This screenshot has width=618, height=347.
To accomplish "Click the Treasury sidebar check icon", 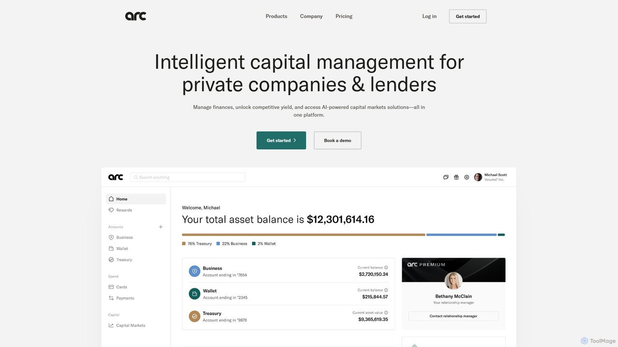I will 111,260.
